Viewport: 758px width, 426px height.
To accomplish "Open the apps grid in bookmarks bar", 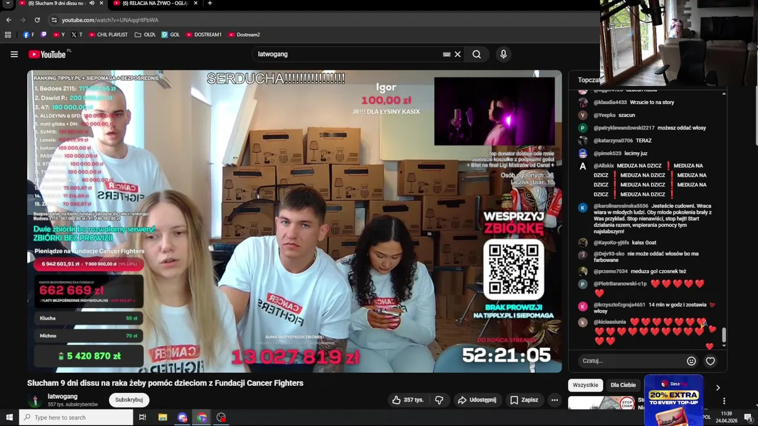I will (8, 35).
